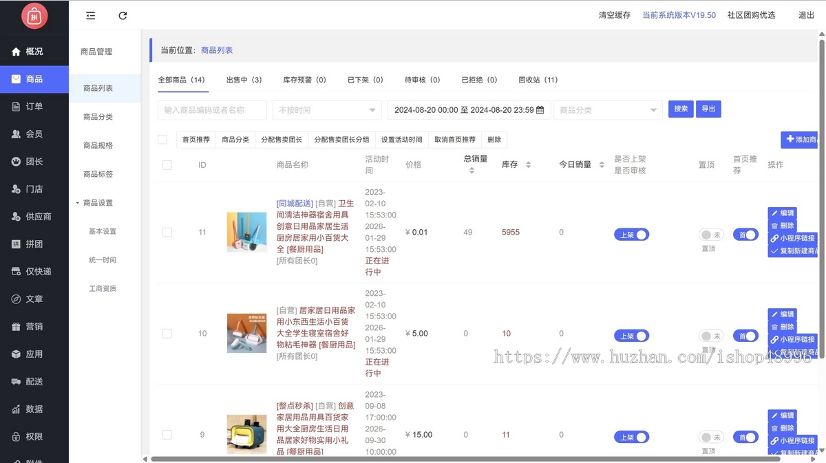The image size is (826, 463).
Task: Open 基本设置 under 商品设置
Action: 103,232
